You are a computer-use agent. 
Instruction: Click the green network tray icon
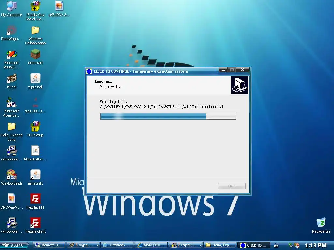[x=291, y=245]
